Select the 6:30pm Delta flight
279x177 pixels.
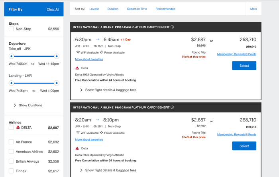pyautogui.click(x=244, y=66)
